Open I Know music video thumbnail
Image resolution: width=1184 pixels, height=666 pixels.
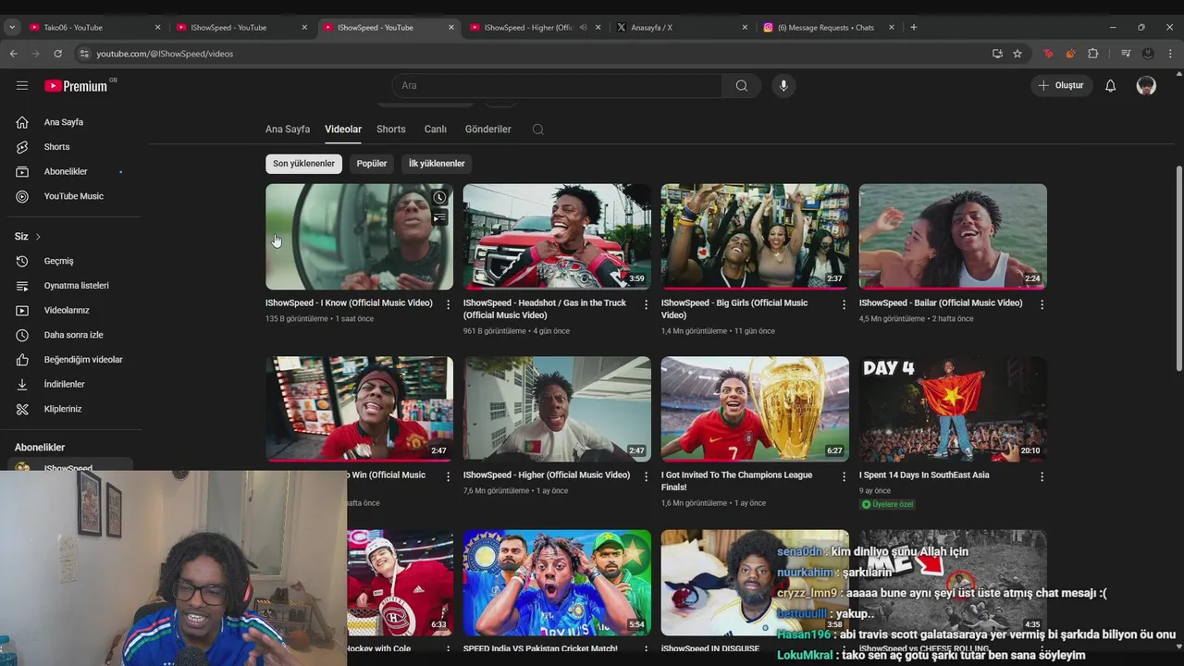click(x=360, y=237)
